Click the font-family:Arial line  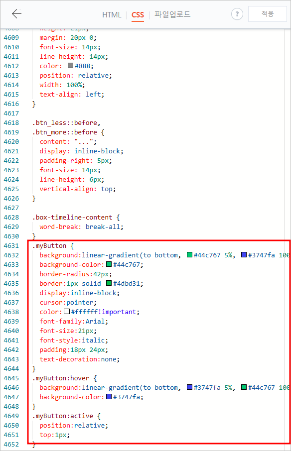(74, 321)
